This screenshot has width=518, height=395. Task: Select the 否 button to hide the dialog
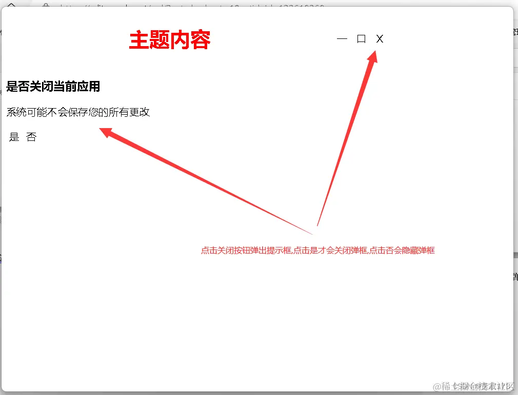tap(31, 137)
